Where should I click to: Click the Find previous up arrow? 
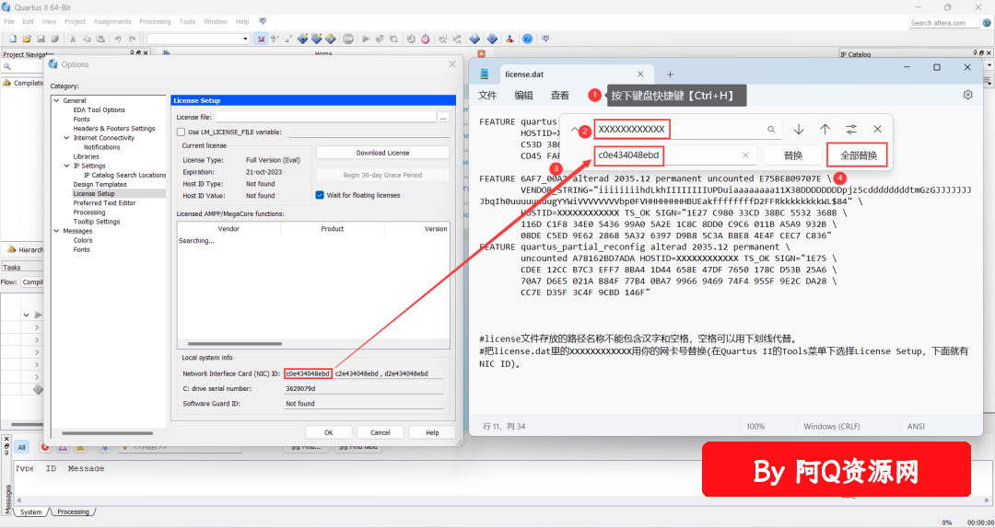click(x=825, y=130)
